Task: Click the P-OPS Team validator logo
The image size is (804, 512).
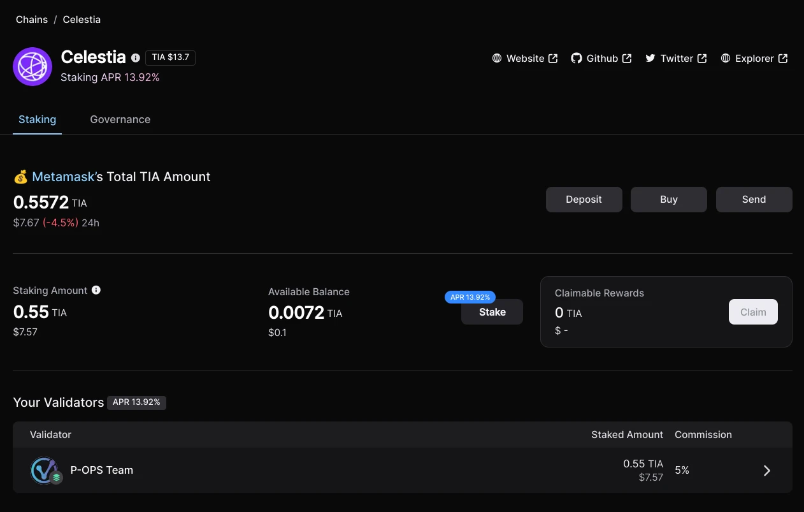Action: (x=45, y=471)
